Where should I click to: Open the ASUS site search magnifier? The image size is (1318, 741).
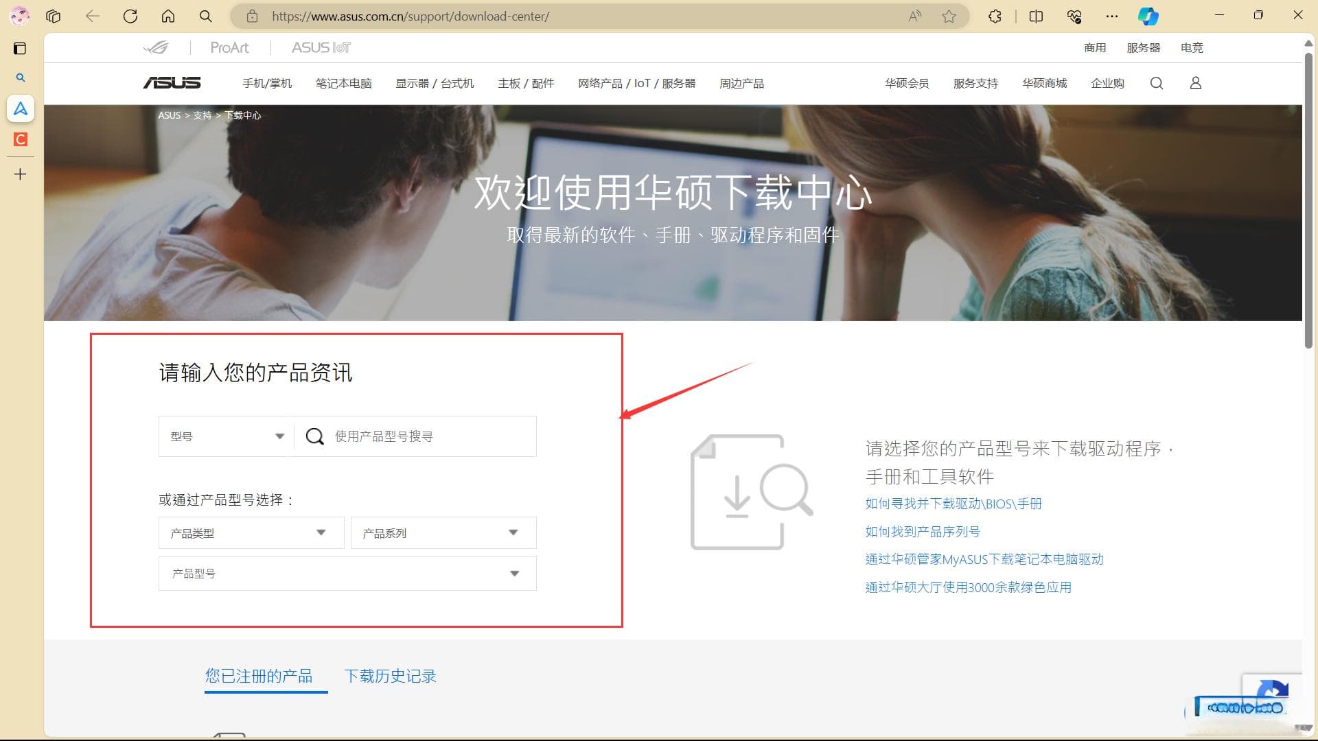point(1157,83)
